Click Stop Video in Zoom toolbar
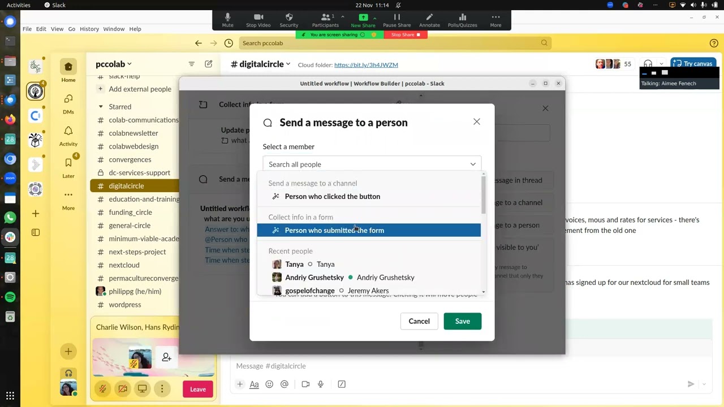 click(258, 20)
